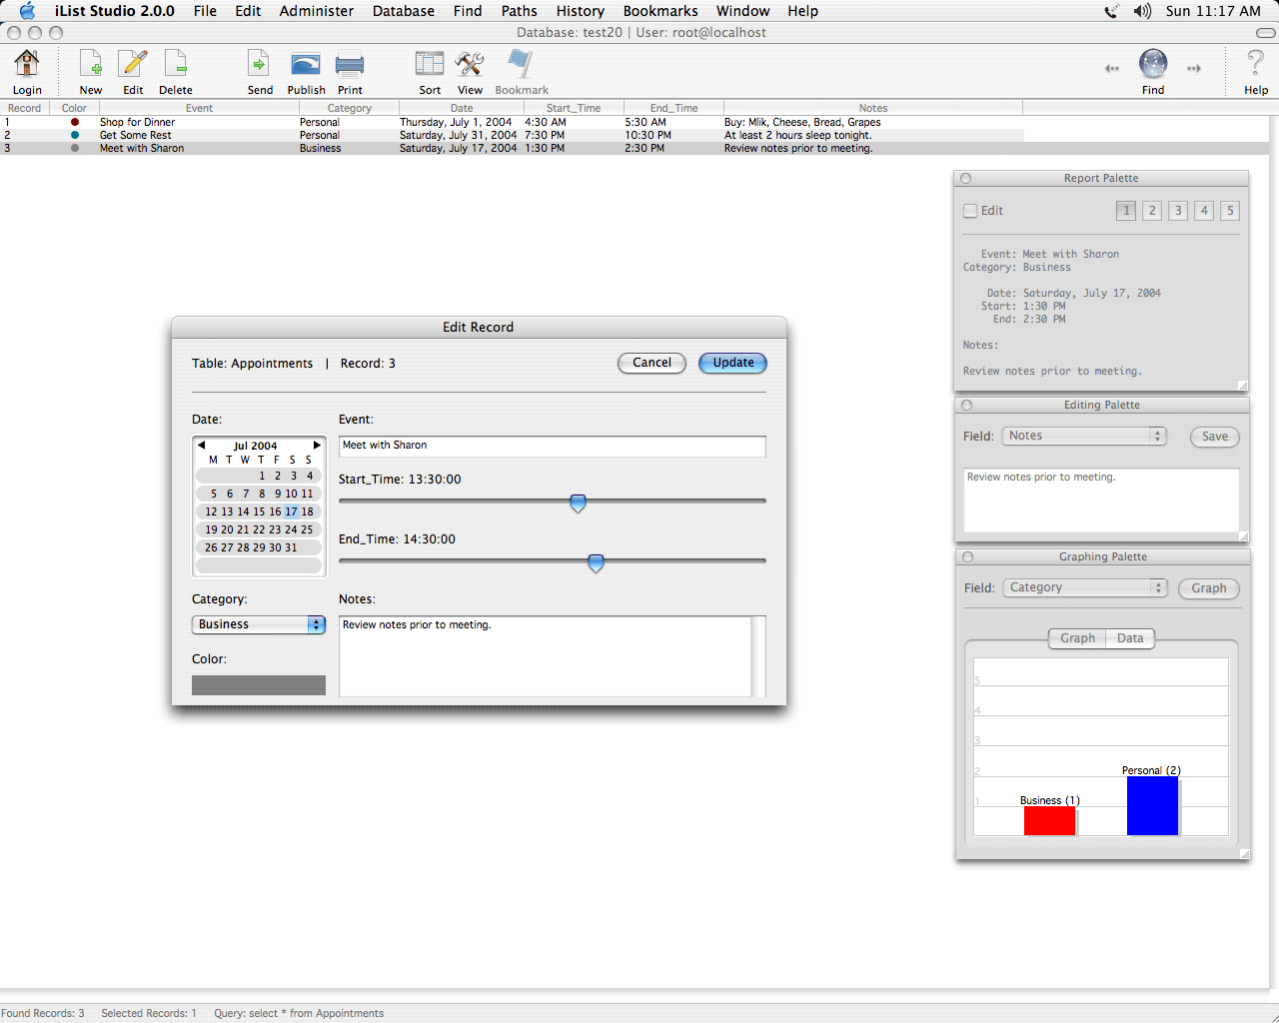This screenshot has width=1279, height=1023.
Task: Click the Find globe icon
Action: tap(1153, 64)
